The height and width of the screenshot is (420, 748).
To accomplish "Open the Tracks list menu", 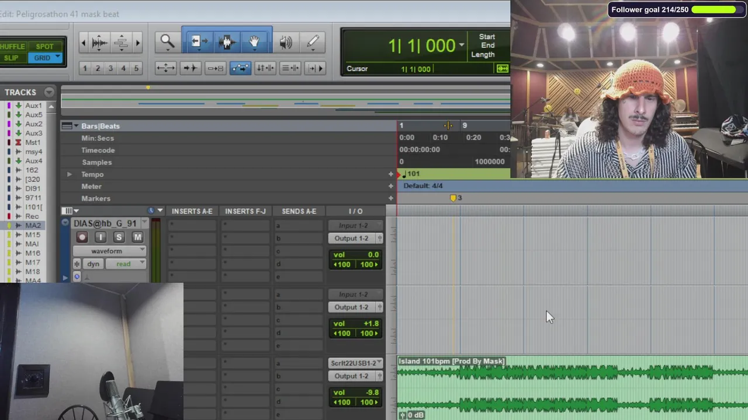I will point(49,92).
